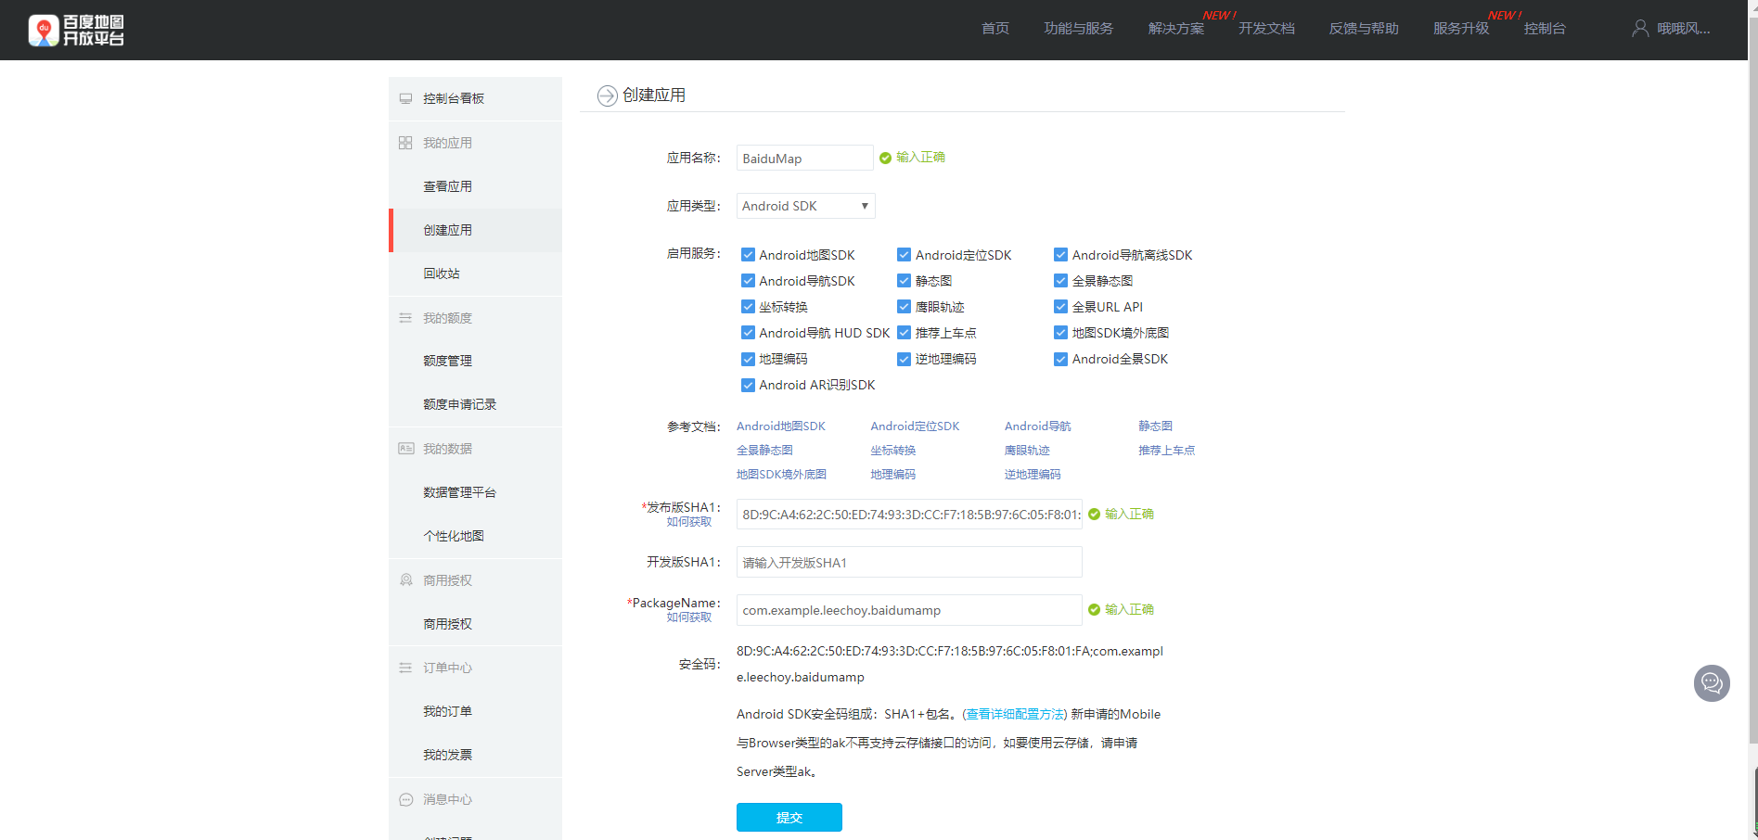Open the live chat support bubble icon
Image resolution: width=1758 pixels, height=840 pixels.
1712,683
